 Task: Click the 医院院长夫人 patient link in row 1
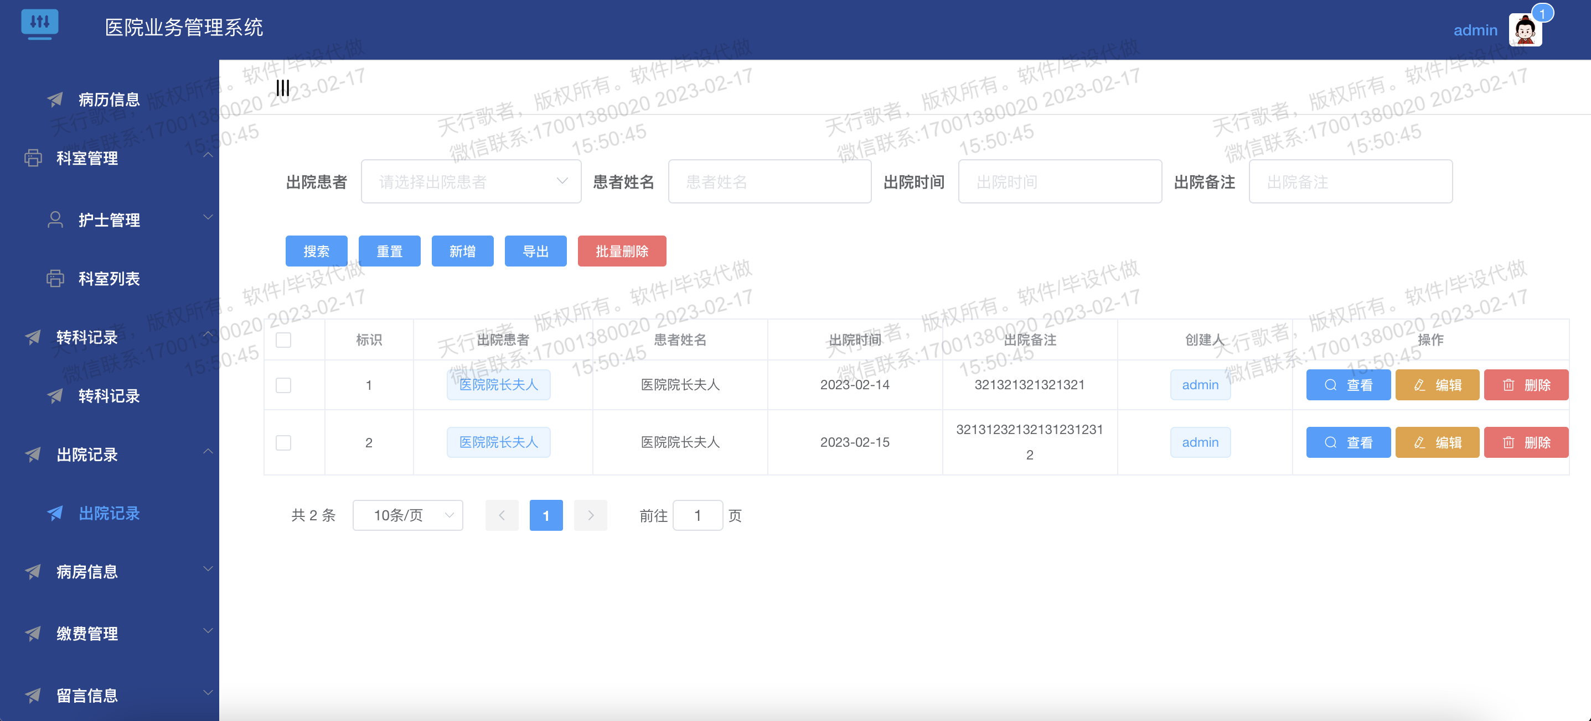click(498, 384)
